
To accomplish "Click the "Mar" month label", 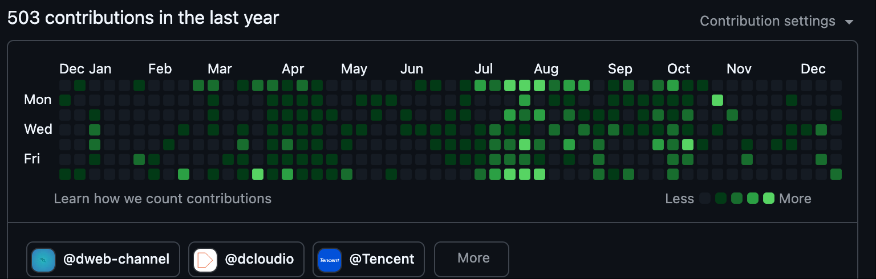I will coord(220,69).
